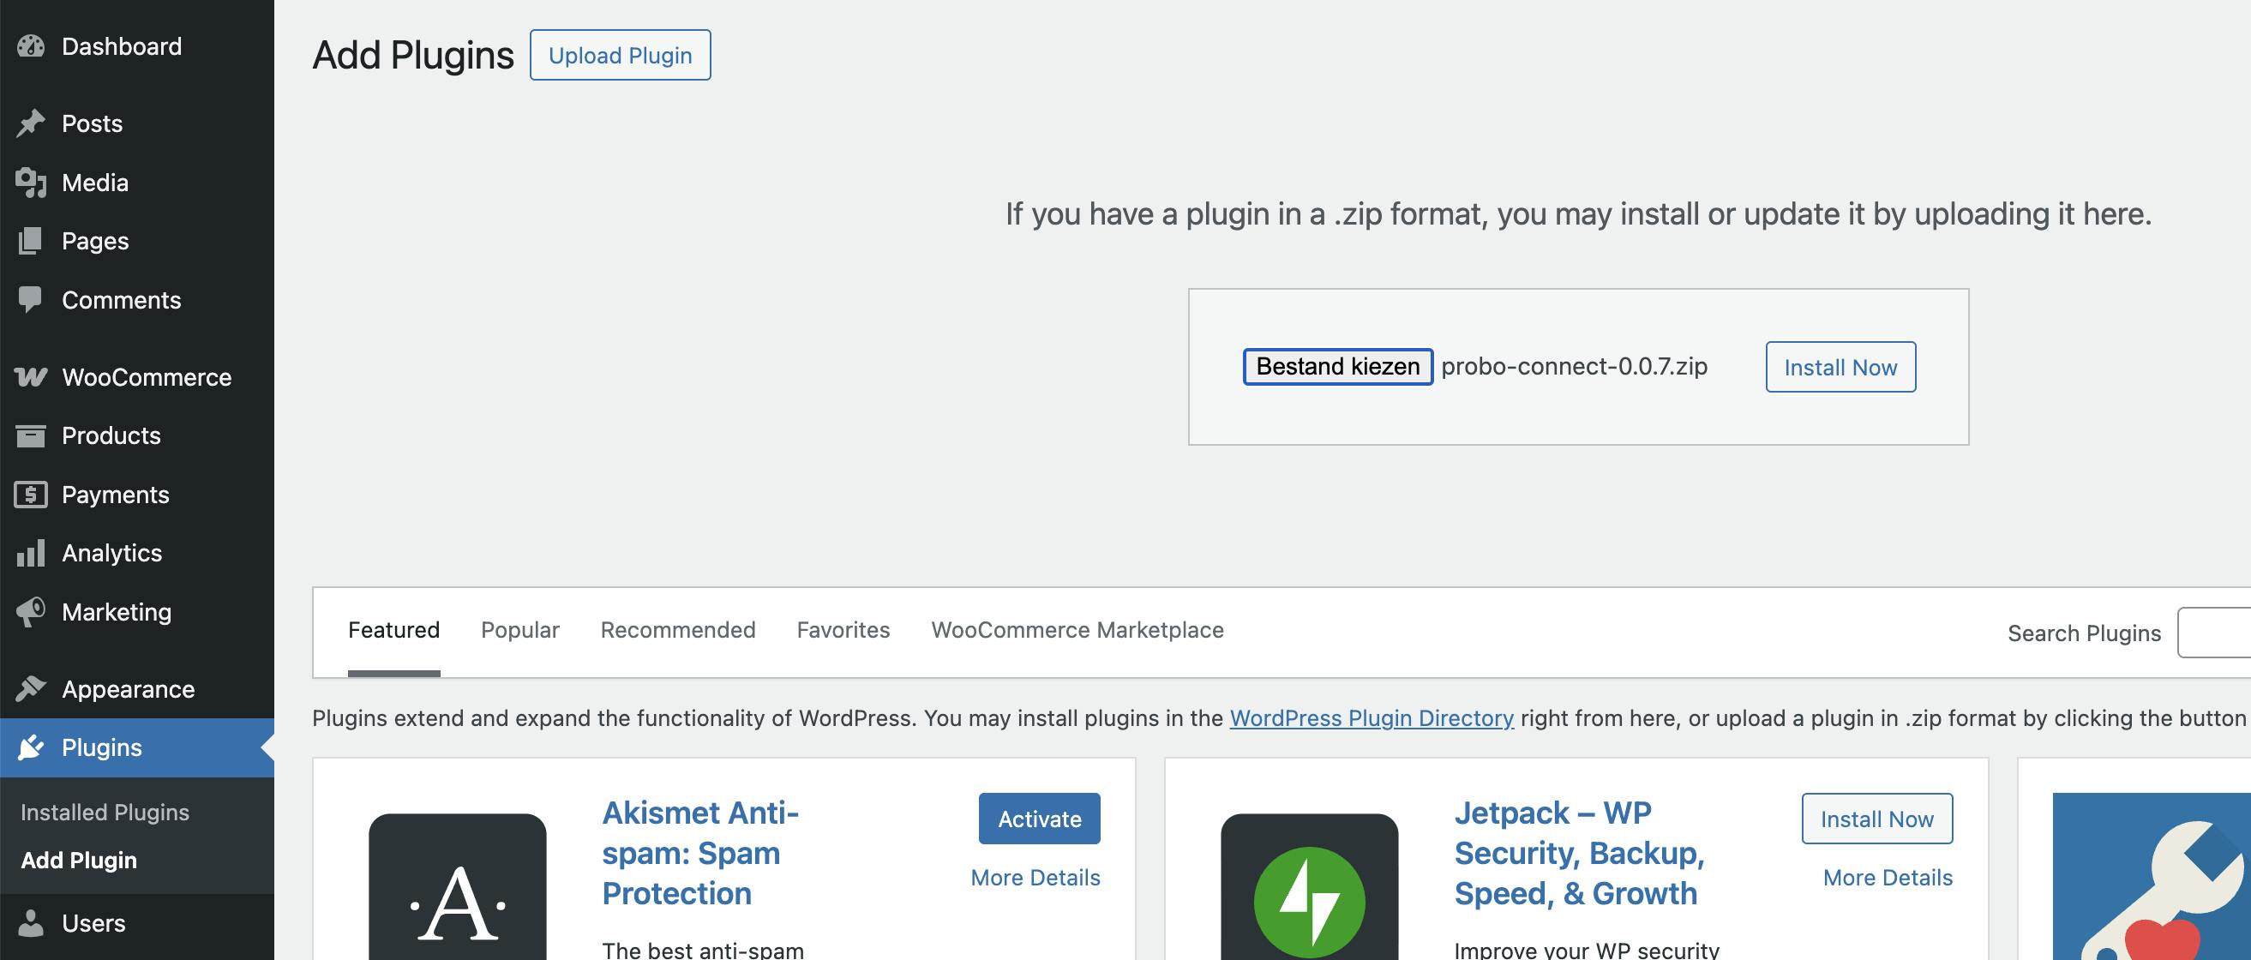Viewport: 2251px width, 960px height.
Task: Click the Analytics bar chart icon
Action: click(31, 553)
